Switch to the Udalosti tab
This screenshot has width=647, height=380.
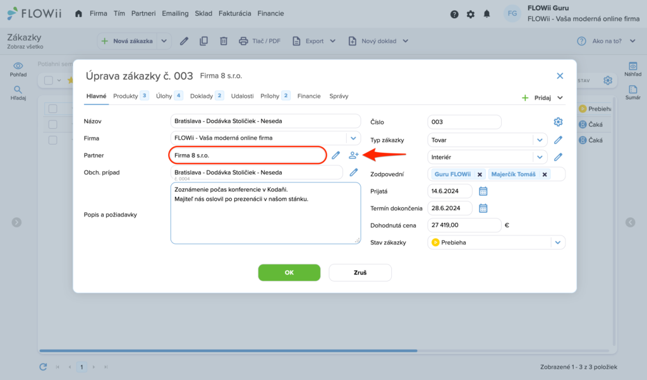(242, 96)
